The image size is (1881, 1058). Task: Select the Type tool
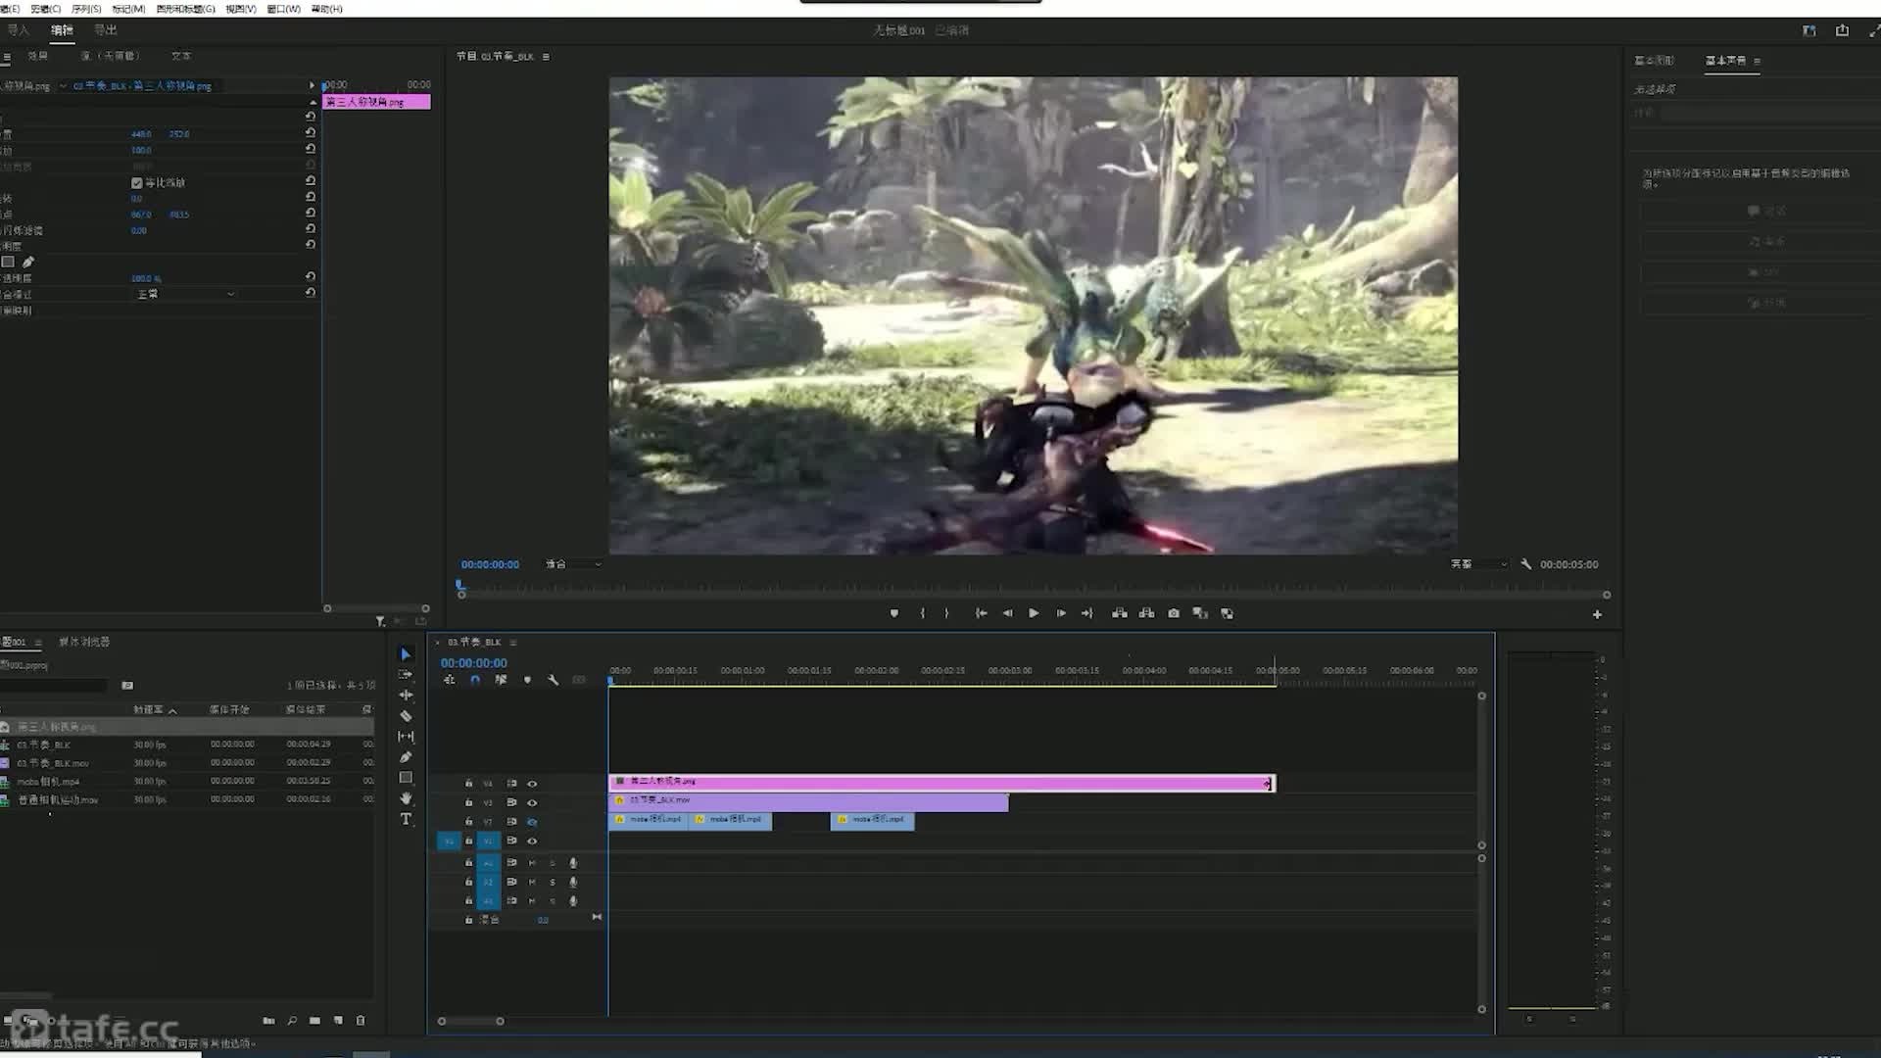pyautogui.click(x=406, y=819)
